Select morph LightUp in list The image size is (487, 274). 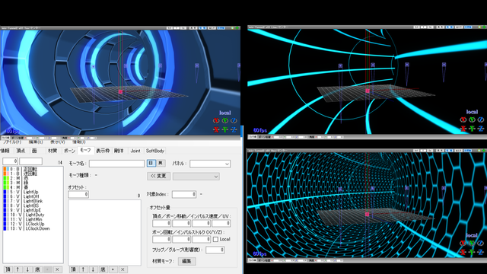(x=30, y=193)
